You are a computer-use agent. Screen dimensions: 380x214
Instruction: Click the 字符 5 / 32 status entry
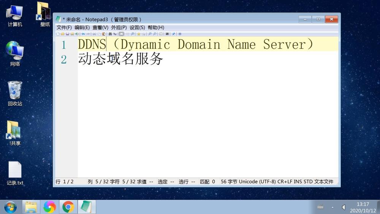[x=123, y=182]
